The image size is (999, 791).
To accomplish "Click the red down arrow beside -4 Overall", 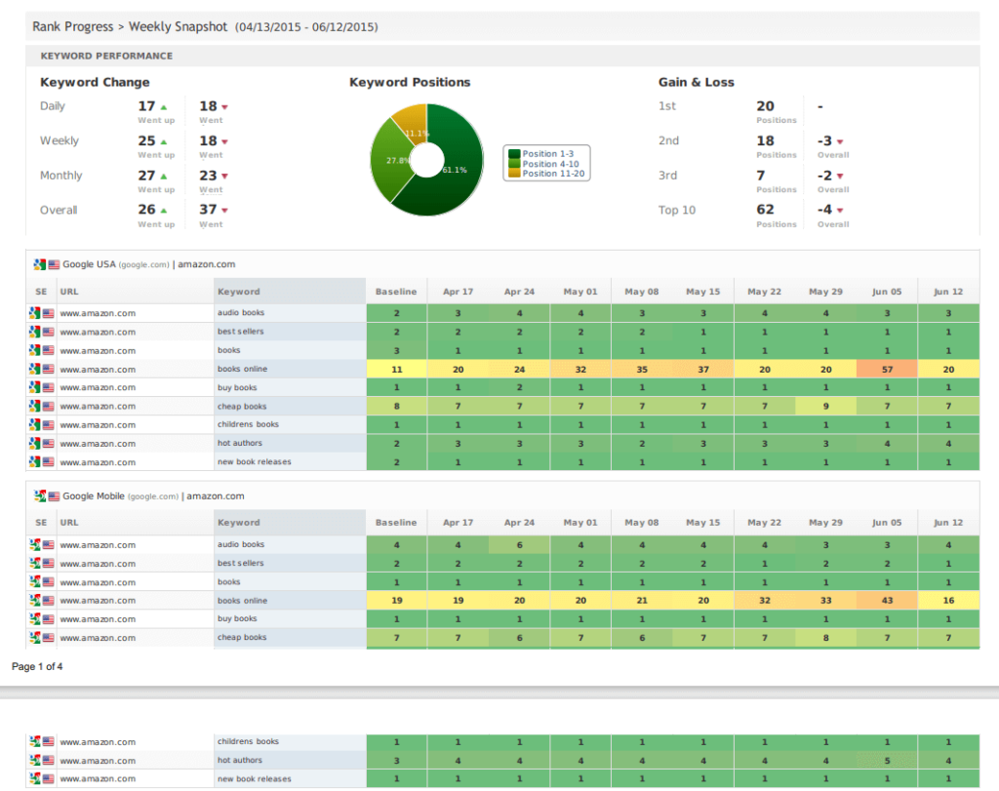I will pyautogui.click(x=840, y=210).
